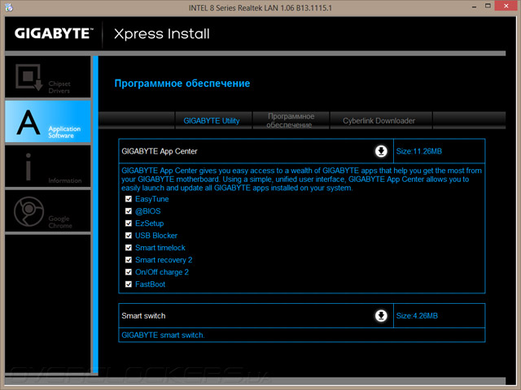Click the GIGABYTE App Center entry title

coord(160,151)
